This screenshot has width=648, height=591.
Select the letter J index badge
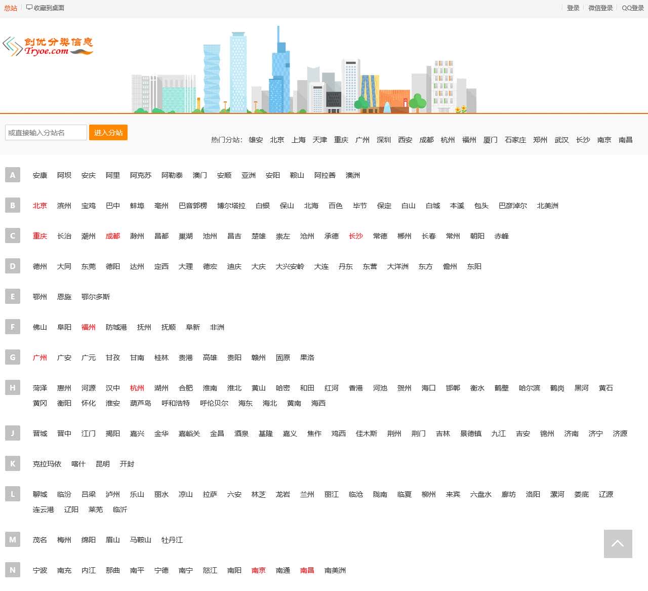tap(13, 434)
